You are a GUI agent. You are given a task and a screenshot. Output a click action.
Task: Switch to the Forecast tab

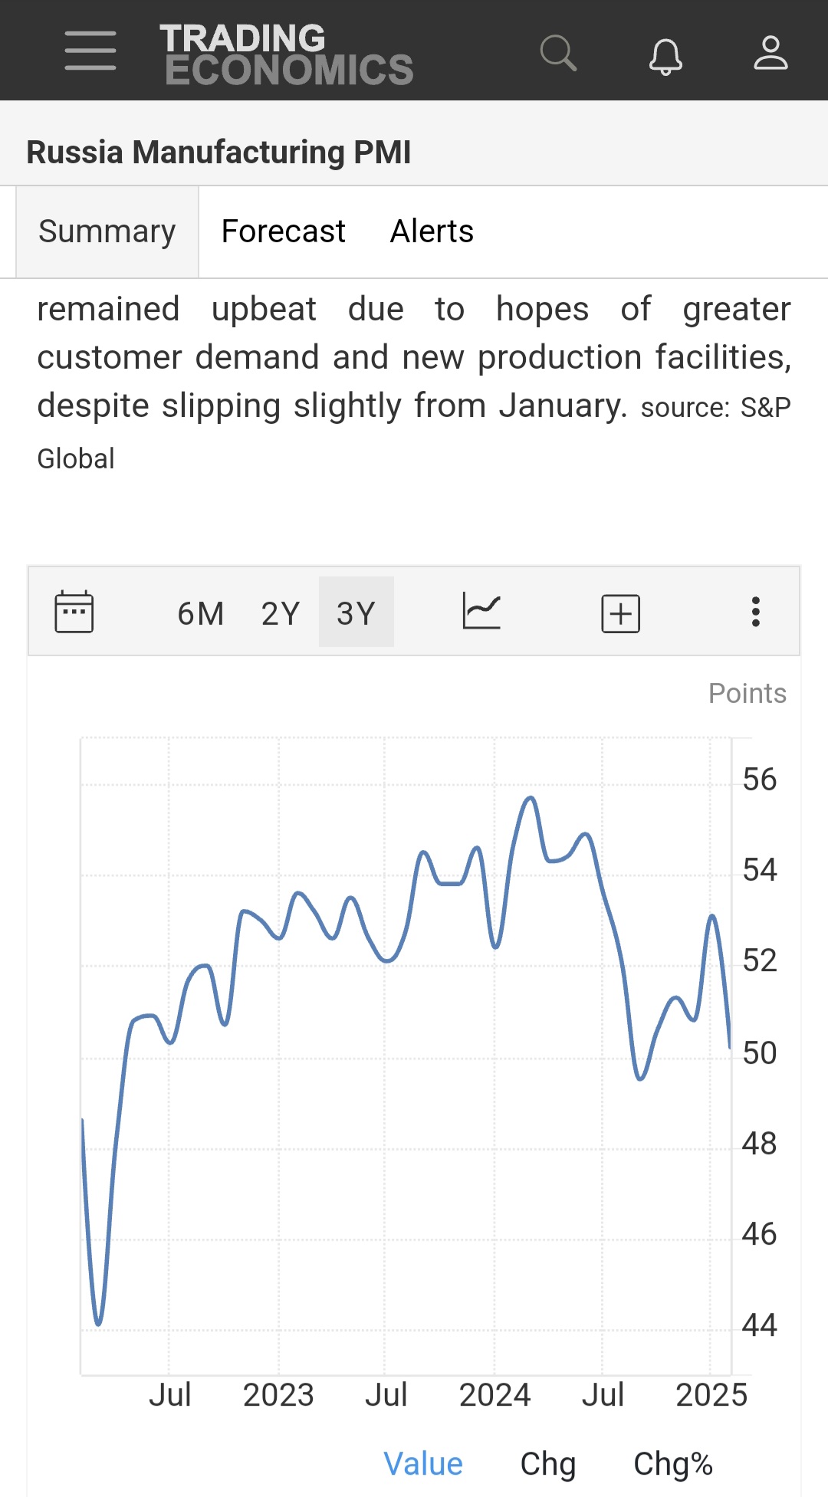point(283,231)
